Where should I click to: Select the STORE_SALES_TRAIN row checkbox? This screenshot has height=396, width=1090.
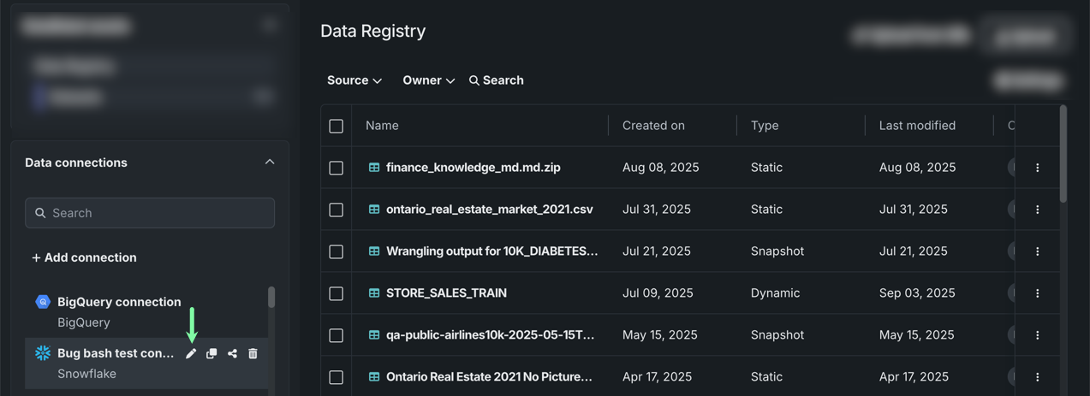[x=337, y=293]
